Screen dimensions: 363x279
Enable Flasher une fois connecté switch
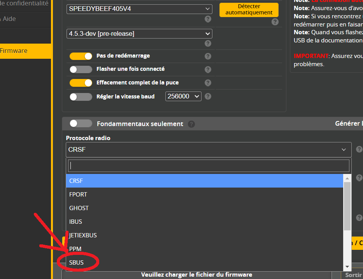[x=81, y=69]
